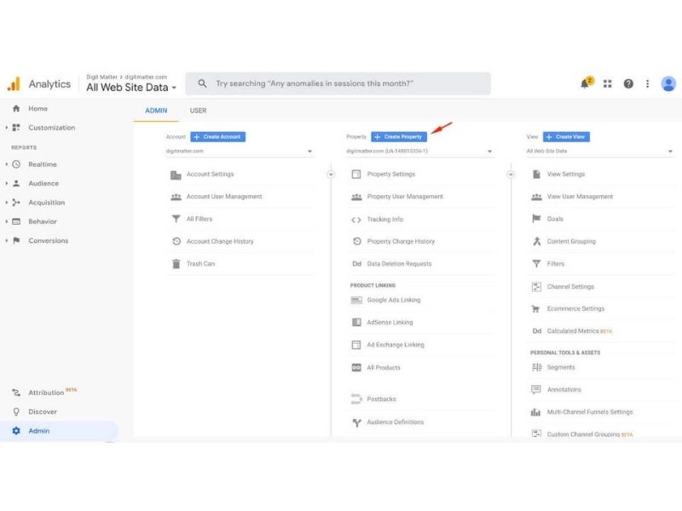Screen dimensions: 682x511
Task: Click the Create Account button
Action: (218, 137)
